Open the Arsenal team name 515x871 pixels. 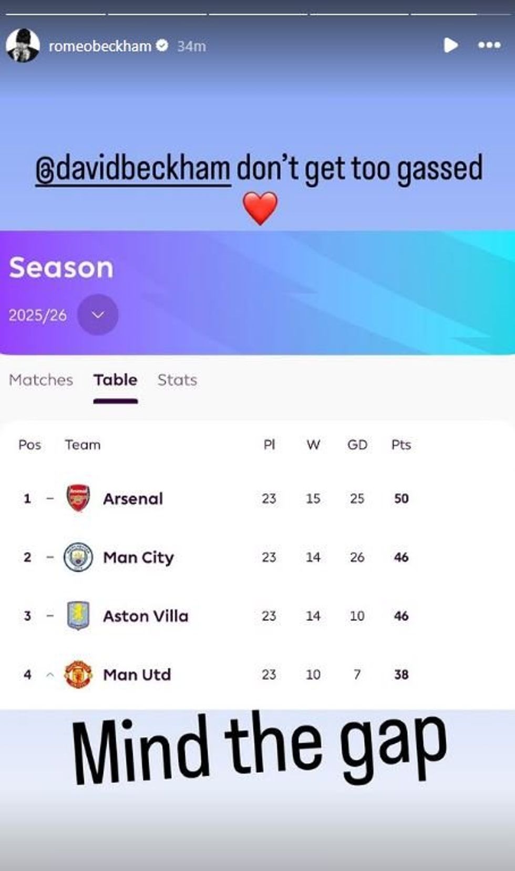(x=133, y=499)
